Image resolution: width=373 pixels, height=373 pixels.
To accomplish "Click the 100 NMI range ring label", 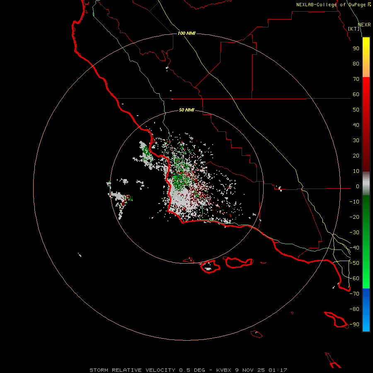I will click(186, 33).
